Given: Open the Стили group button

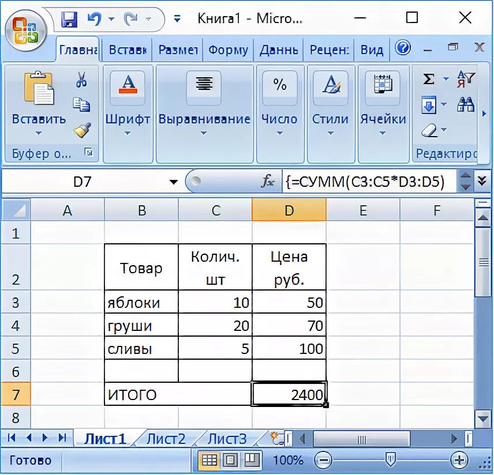Looking at the screenshot, I should coord(331,114).
